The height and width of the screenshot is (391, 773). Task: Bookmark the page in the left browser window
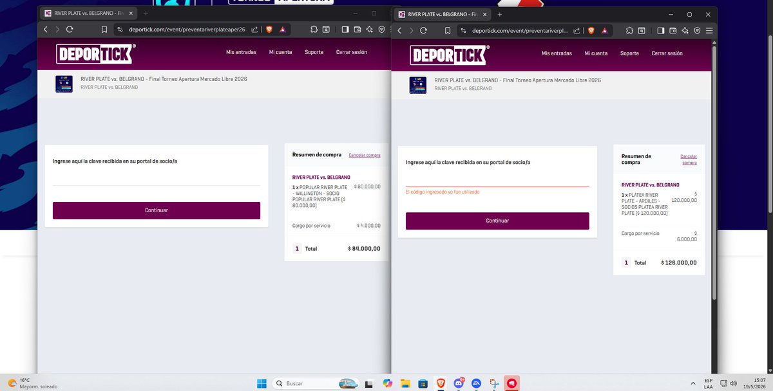coord(104,29)
